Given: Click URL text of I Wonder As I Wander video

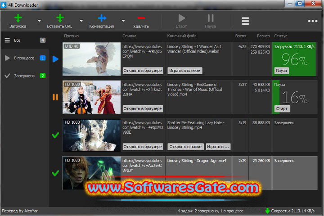Looking at the screenshot, I should [x=142, y=51].
